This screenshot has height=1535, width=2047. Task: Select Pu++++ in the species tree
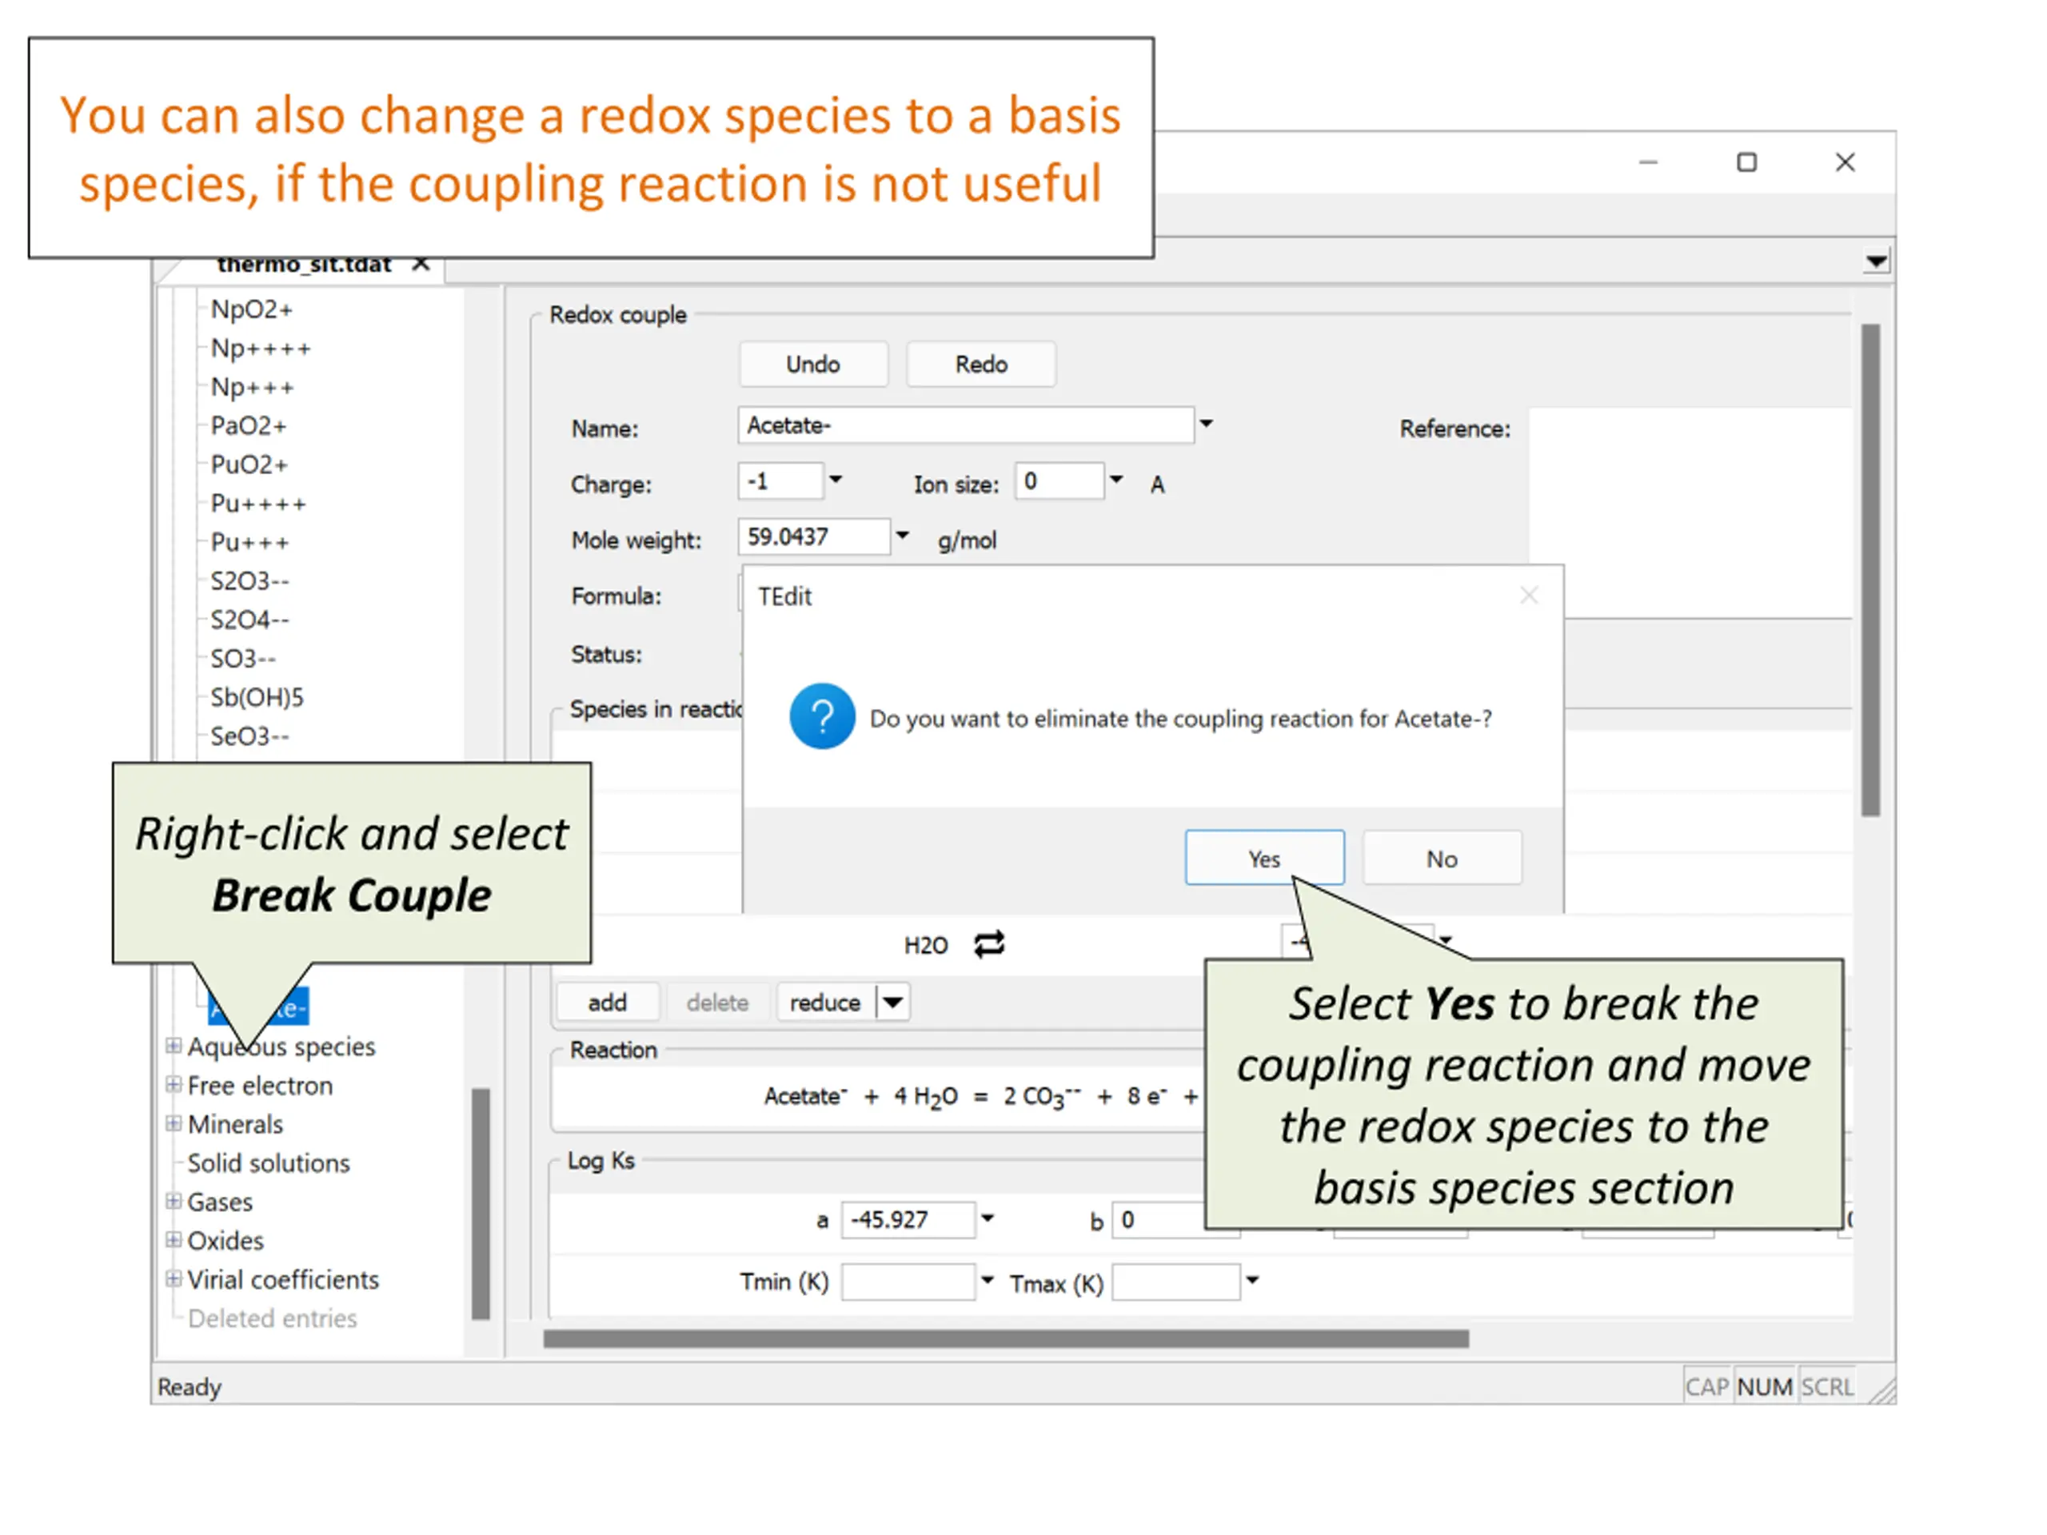pyautogui.click(x=258, y=504)
